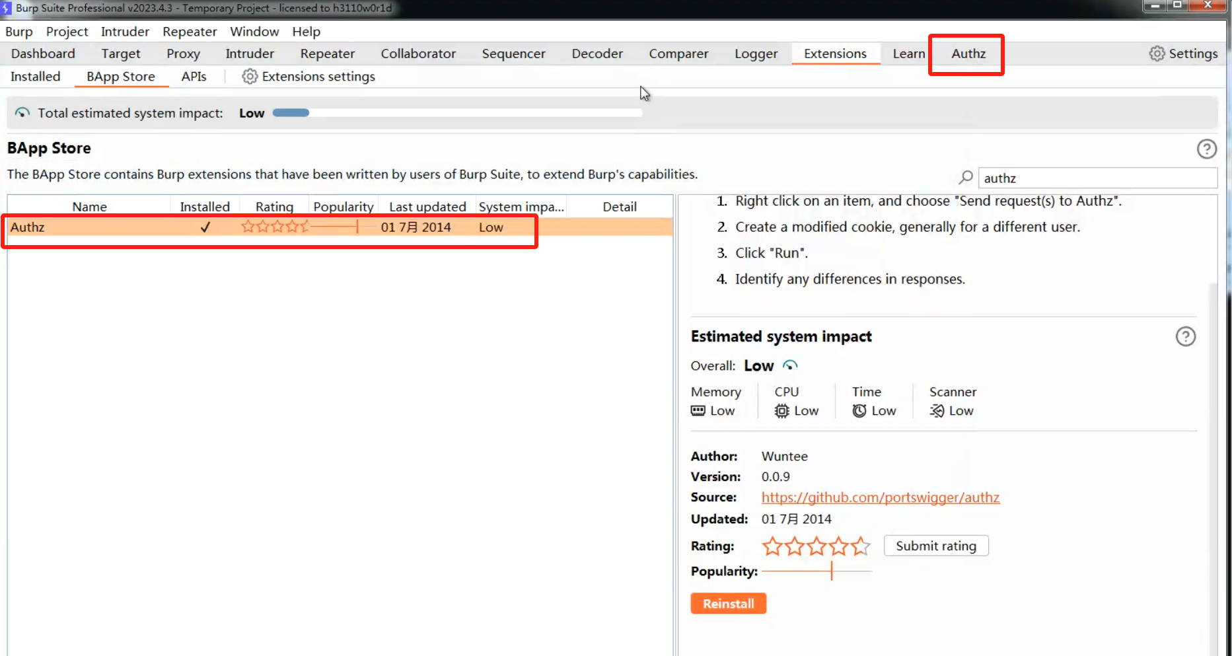
Task: Switch to the Dashboard tab
Action: 43,54
